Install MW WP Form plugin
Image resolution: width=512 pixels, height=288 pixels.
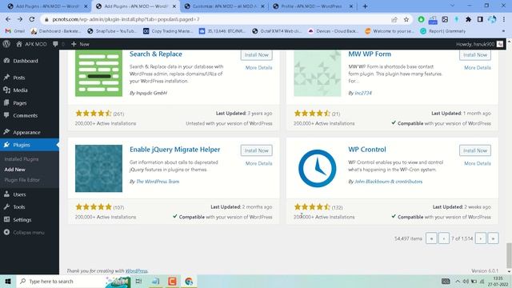point(474,55)
